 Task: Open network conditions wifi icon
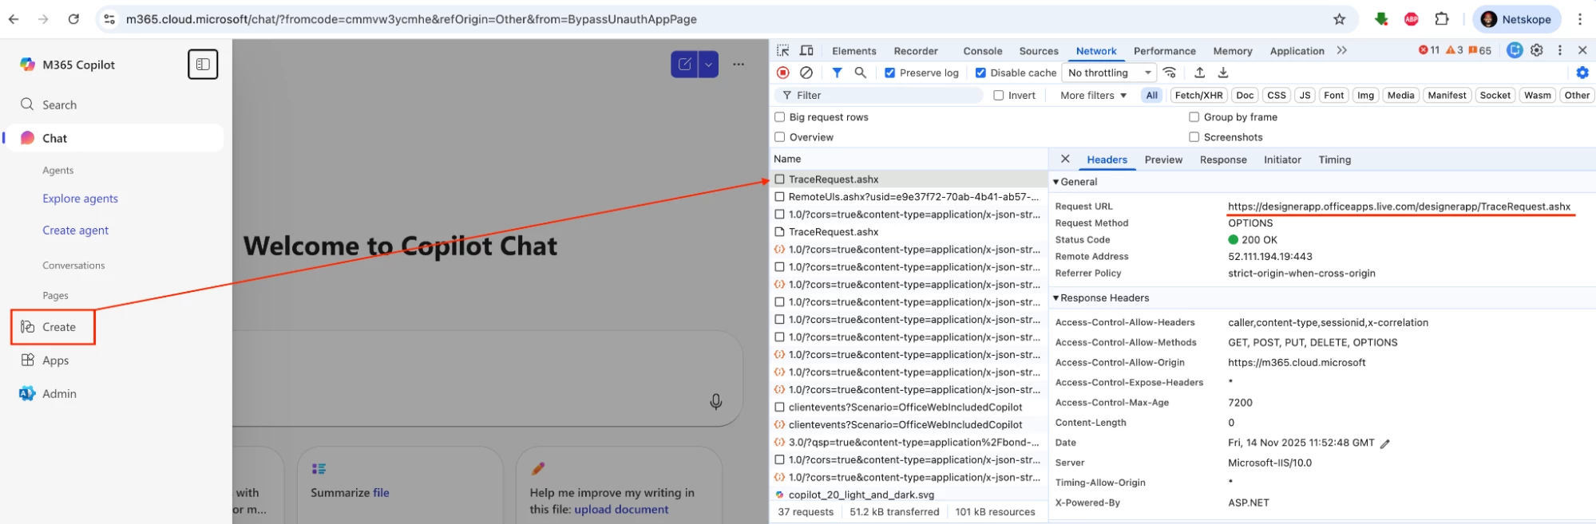(1170, 73)
